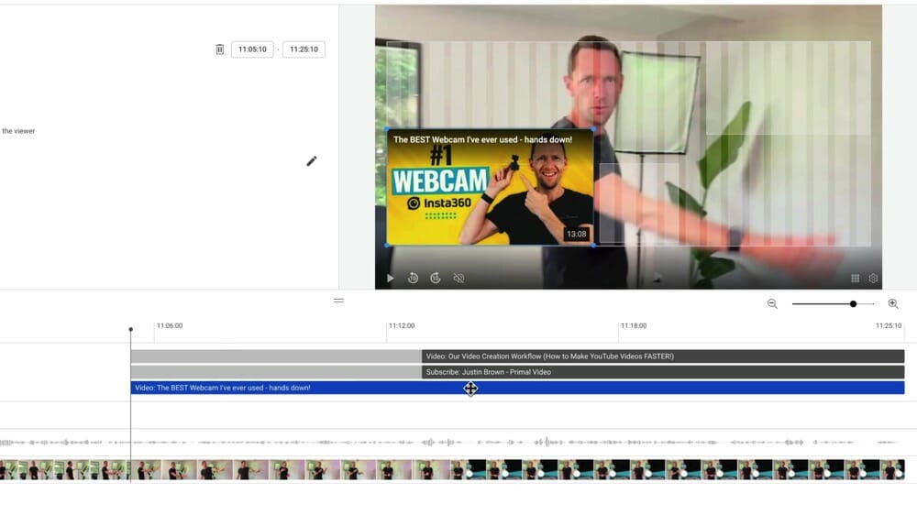Viewport: 917px width, 515px height.
Task: Open the preview settings gear
Action: click(873, 279)
